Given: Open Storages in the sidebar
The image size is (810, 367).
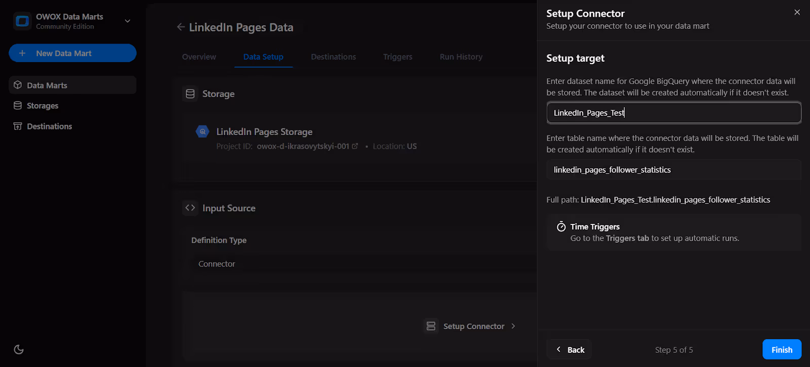Looking at the screenshot, I should [x=72, y=106].
